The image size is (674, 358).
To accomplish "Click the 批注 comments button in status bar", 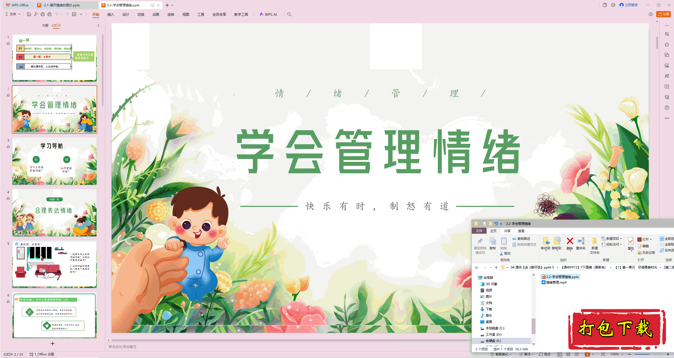I will [545, 354].
